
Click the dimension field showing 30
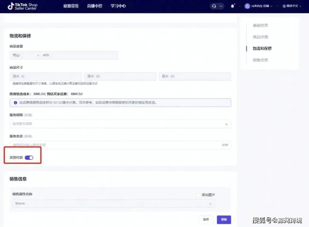click(120, 76)
